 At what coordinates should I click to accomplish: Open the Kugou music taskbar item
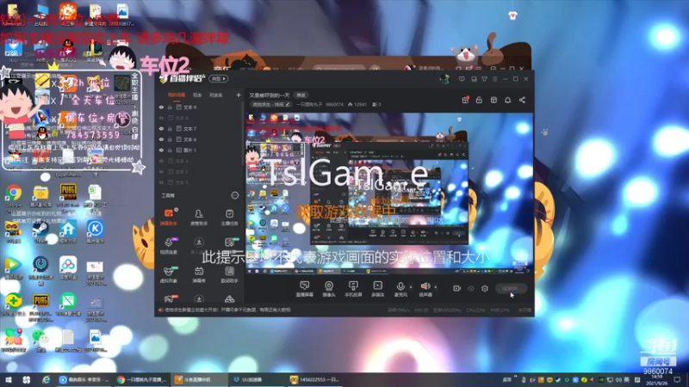[84, 379]
